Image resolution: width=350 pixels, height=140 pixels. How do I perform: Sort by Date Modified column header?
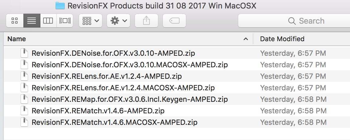pyautogui.click(x=282, y=39)
